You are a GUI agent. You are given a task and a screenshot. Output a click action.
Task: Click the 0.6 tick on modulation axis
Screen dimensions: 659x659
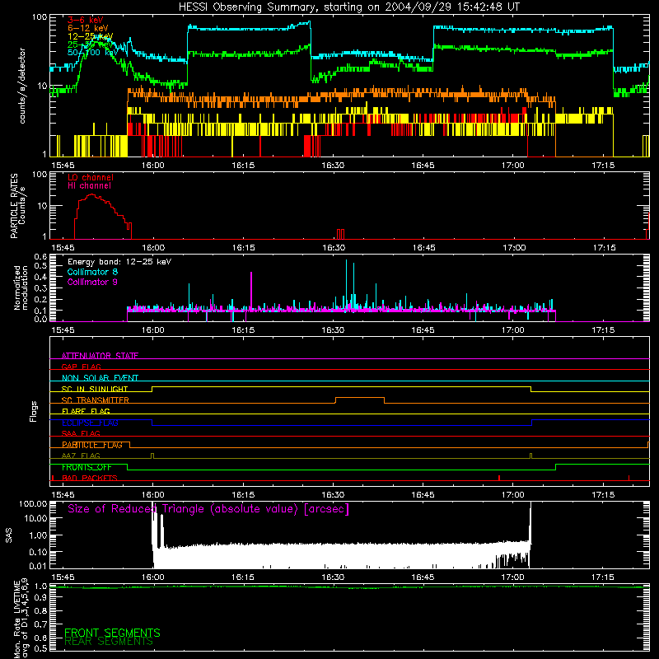click(x=40, y=256)
